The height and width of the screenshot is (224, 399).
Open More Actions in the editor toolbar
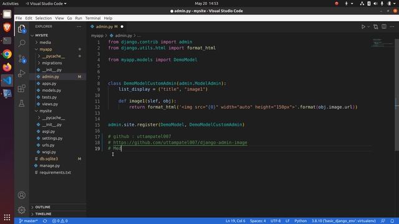point(392,27)
